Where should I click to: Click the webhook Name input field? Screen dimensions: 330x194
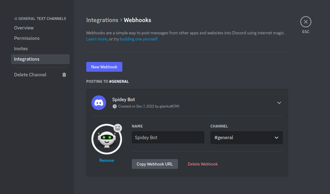click(x=168, y=138)
